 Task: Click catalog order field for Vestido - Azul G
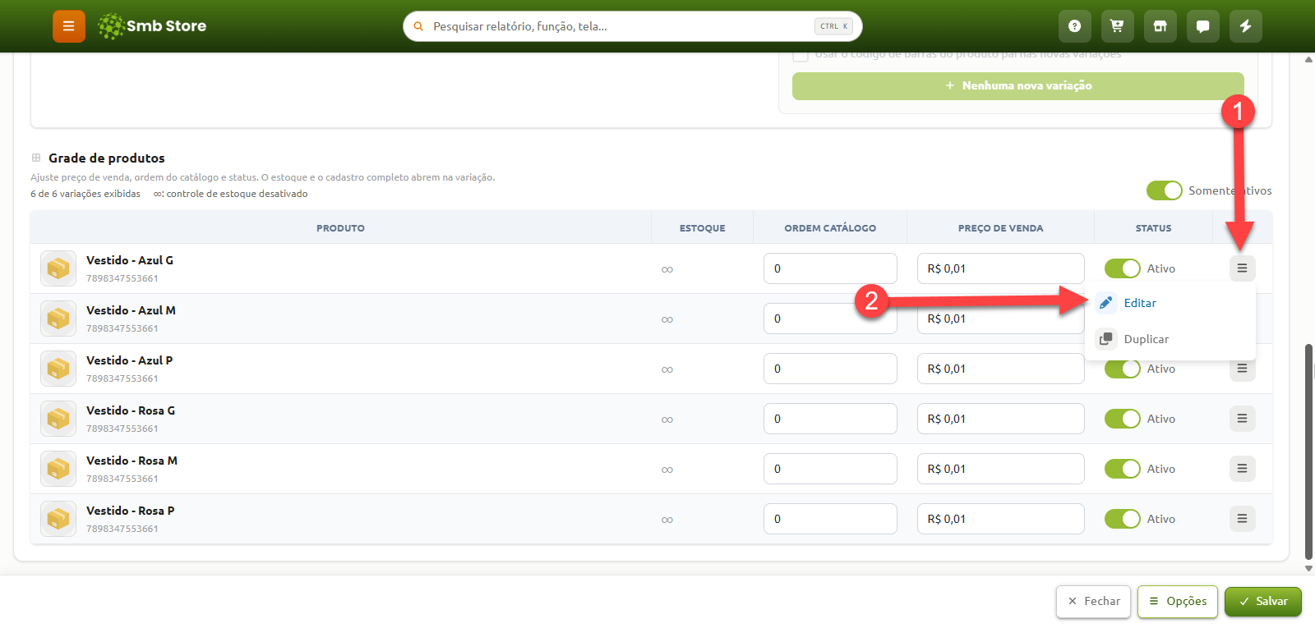pos(830,268)
